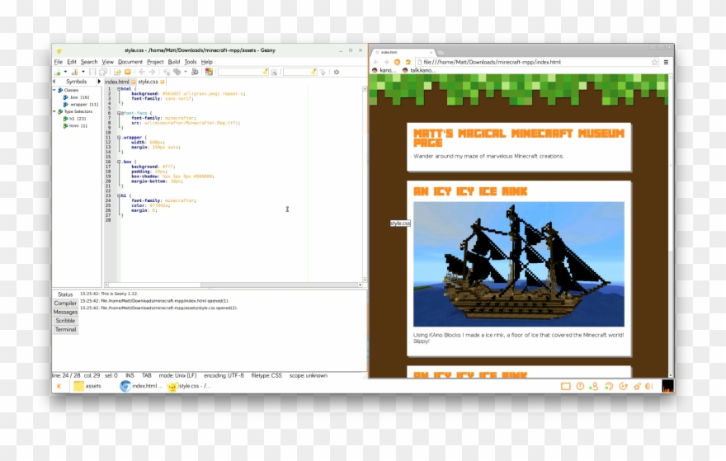Open the Document menu in Geany

point(130,62)
